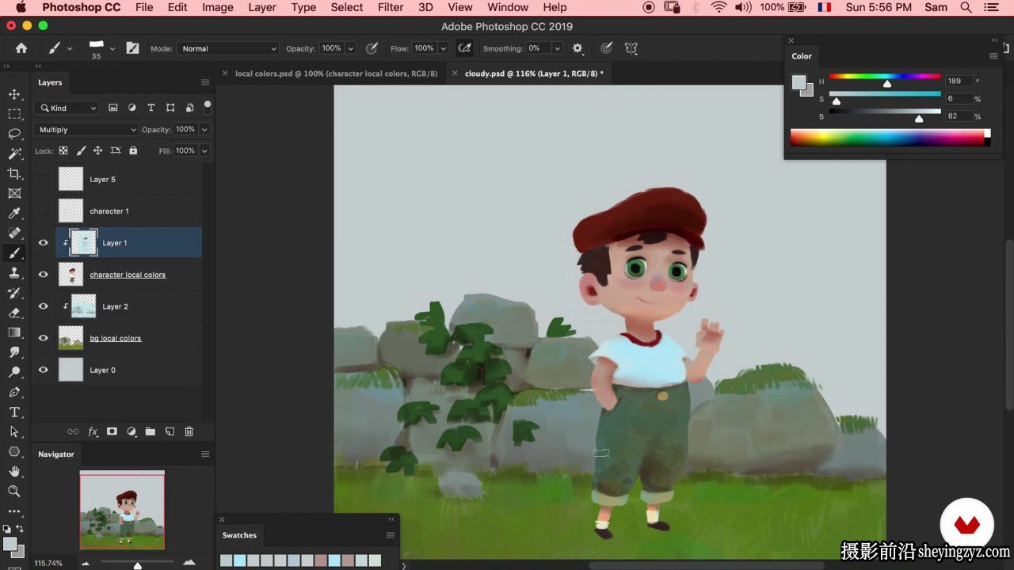Open the Window menu
Screen dimensions: 1014x570
coord(508,7)
